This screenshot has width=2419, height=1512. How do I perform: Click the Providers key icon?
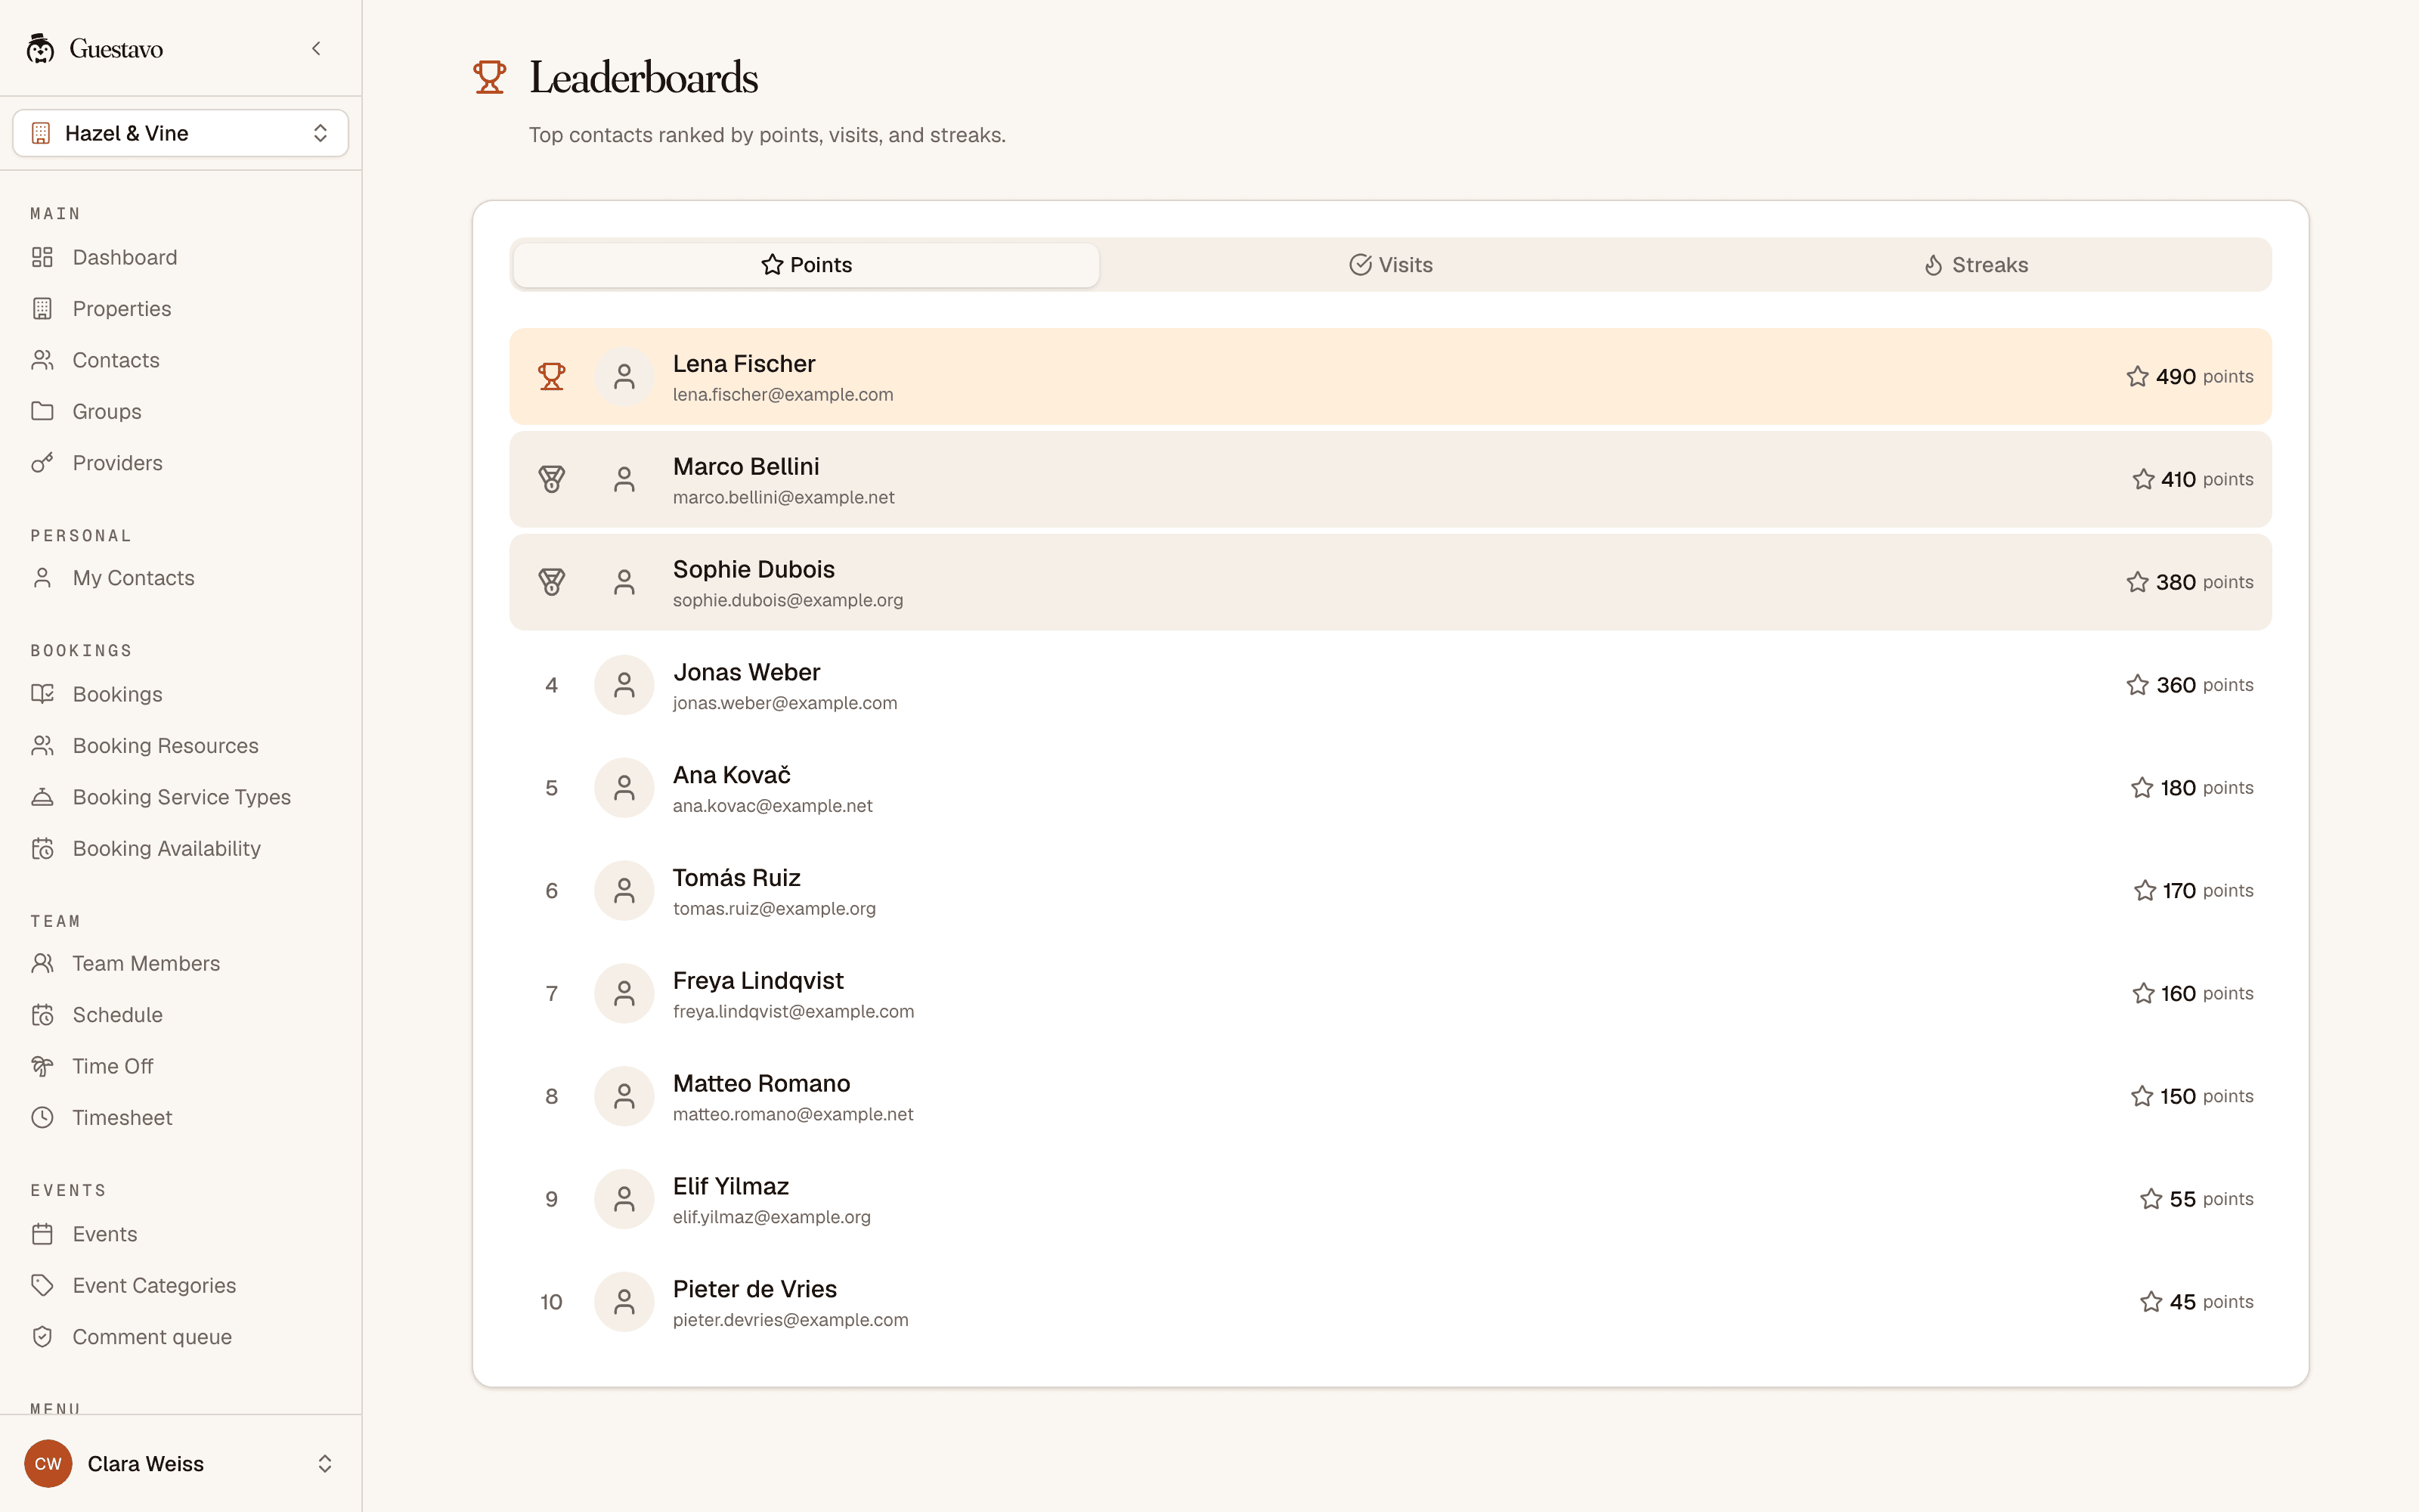[42, 463]
